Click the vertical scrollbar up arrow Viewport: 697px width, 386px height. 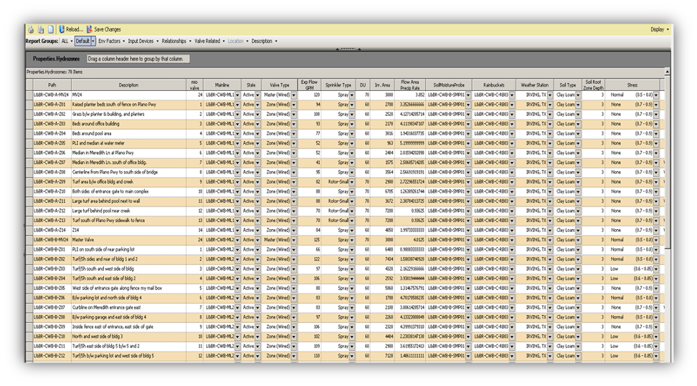[x=667, y=72]
